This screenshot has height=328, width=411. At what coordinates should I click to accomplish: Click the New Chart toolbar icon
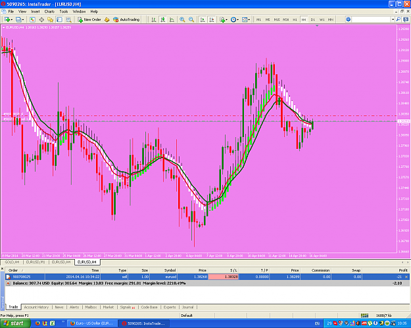(x=7, y=20)
